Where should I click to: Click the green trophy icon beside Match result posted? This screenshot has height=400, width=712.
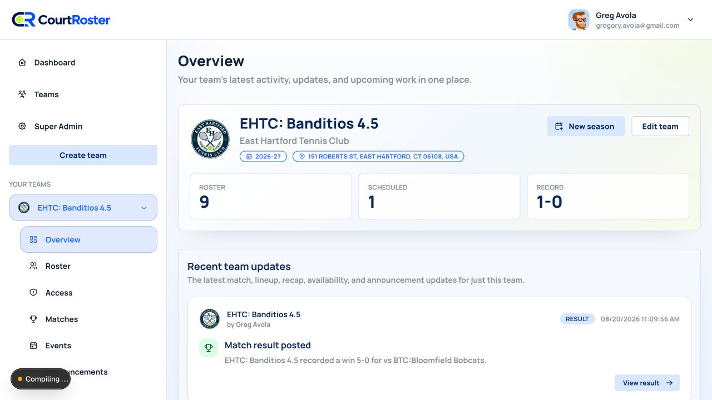209,348
